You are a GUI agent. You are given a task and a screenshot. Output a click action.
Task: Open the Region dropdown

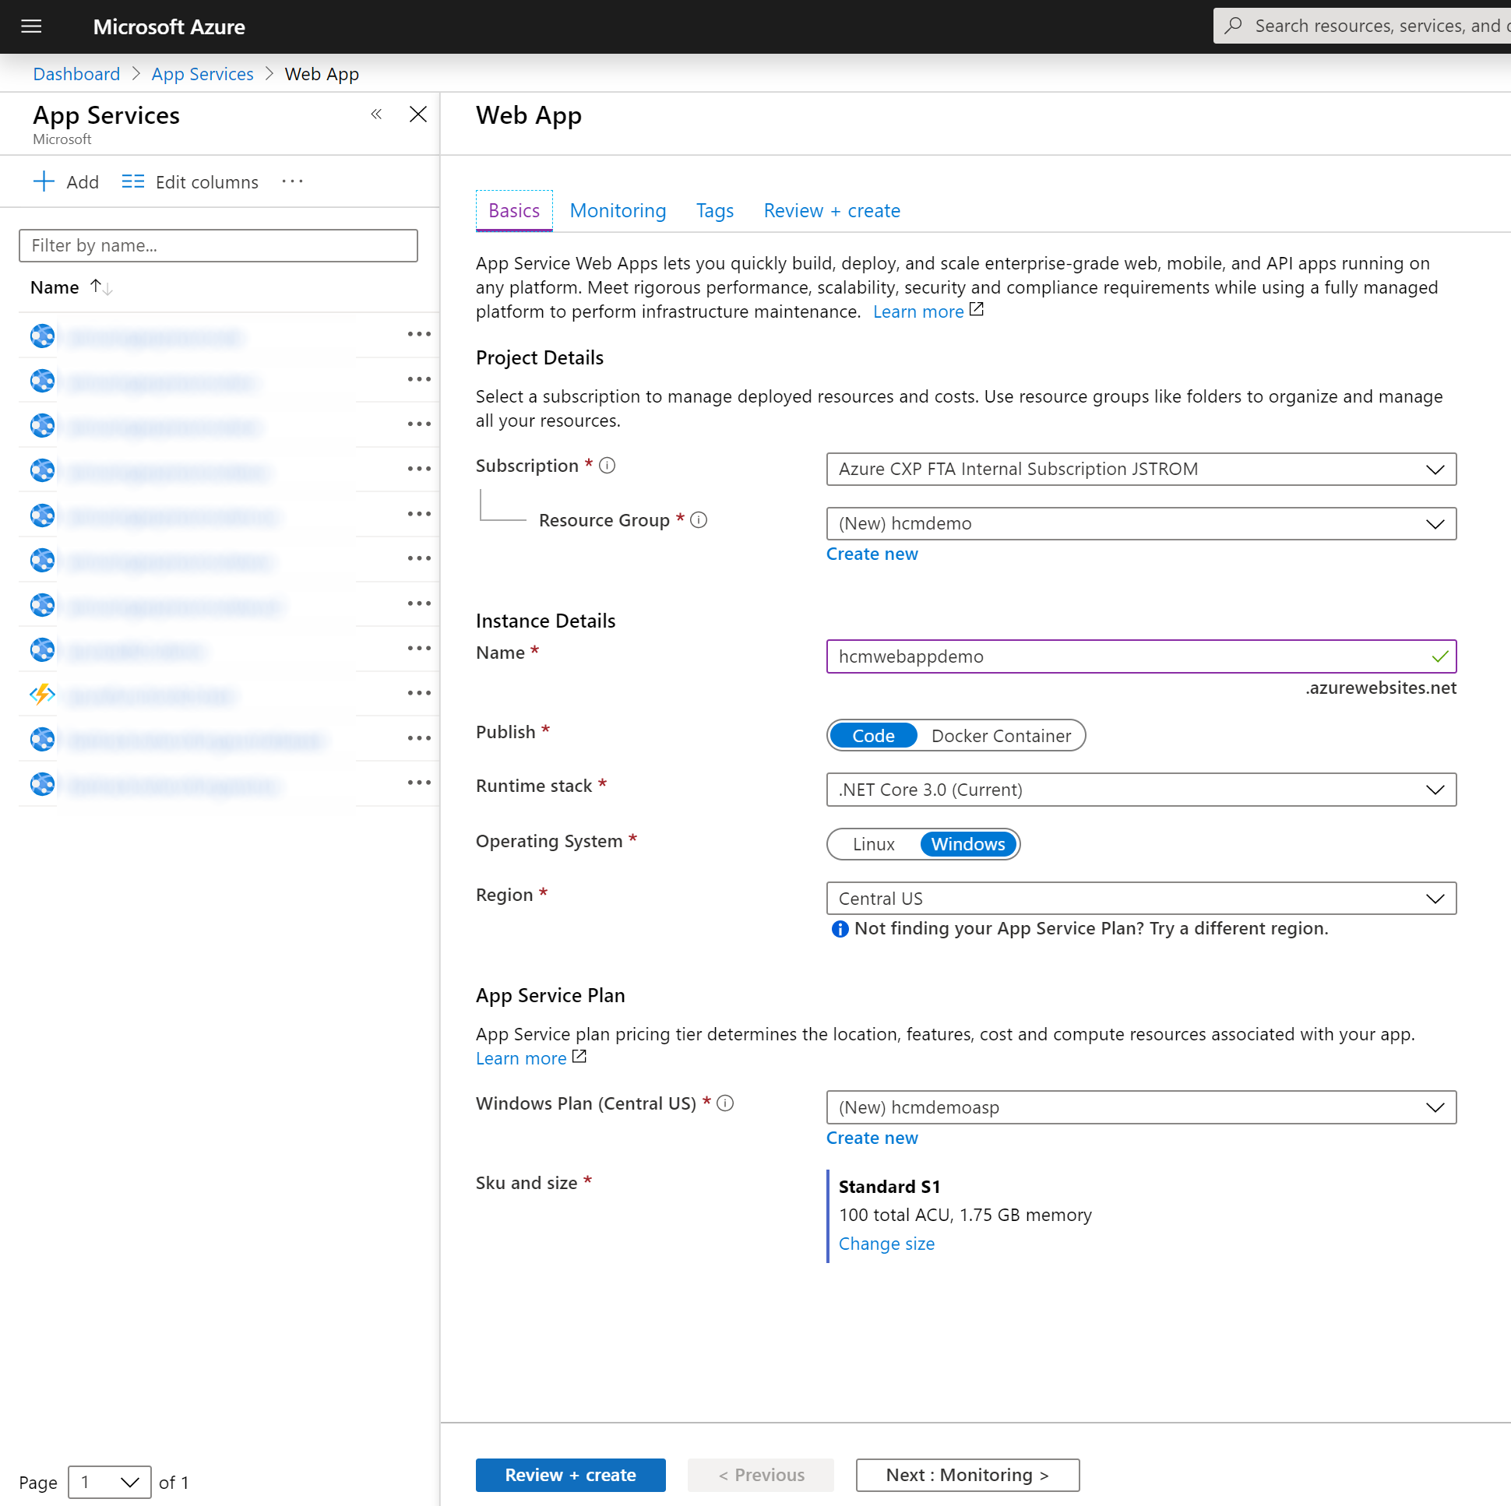(1435, 898)
